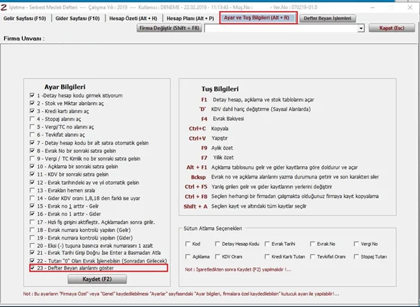Viewport: 420px width, 307px height.
Task: Click the 'Tuş Bilgileri' heading
Action: pos(220,89)
